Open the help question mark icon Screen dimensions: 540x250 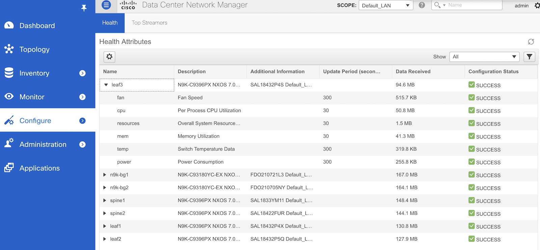click(422, 5)
